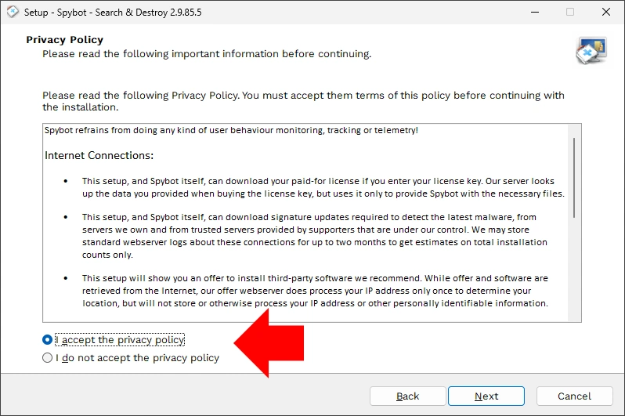Click the scrollbar track below the thumb
This screenshot has height=416, width=625.
[x=574, y=269]
